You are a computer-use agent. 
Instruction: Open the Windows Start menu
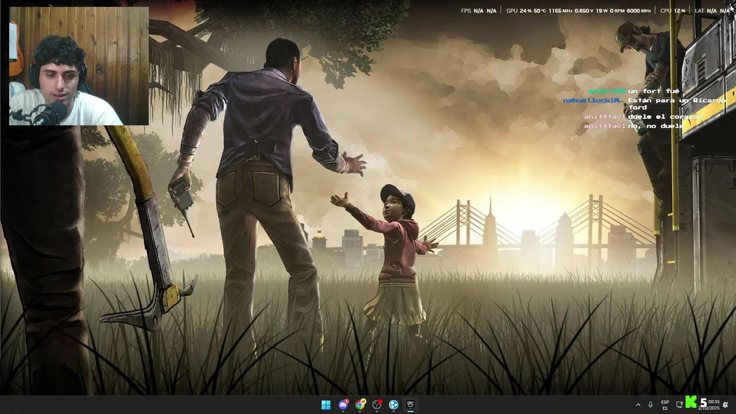point(326,405)
